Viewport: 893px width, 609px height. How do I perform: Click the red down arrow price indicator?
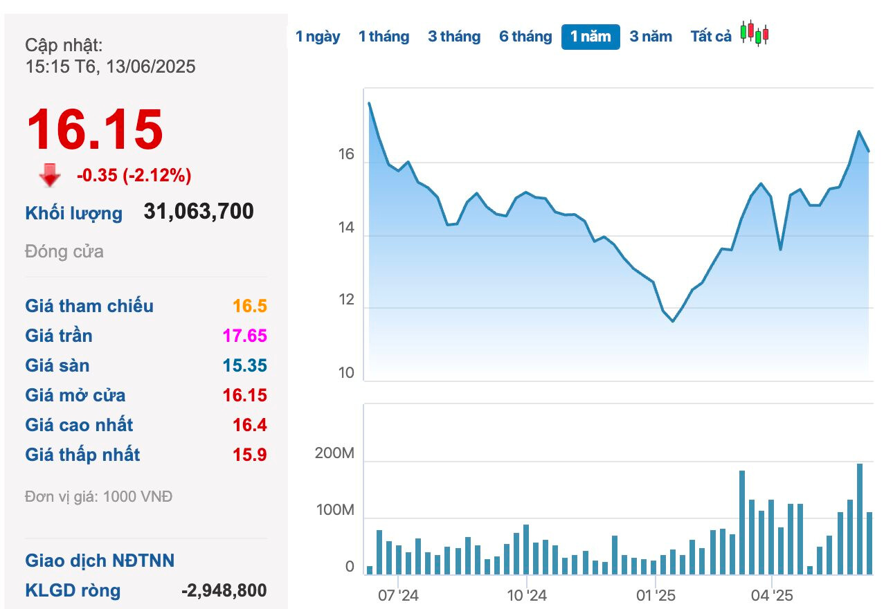[x=50, y=176]
